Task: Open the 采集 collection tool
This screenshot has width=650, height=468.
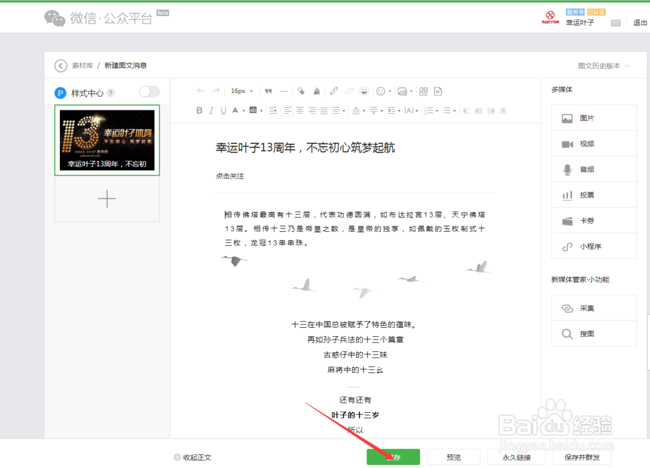Action: [593, 308]
